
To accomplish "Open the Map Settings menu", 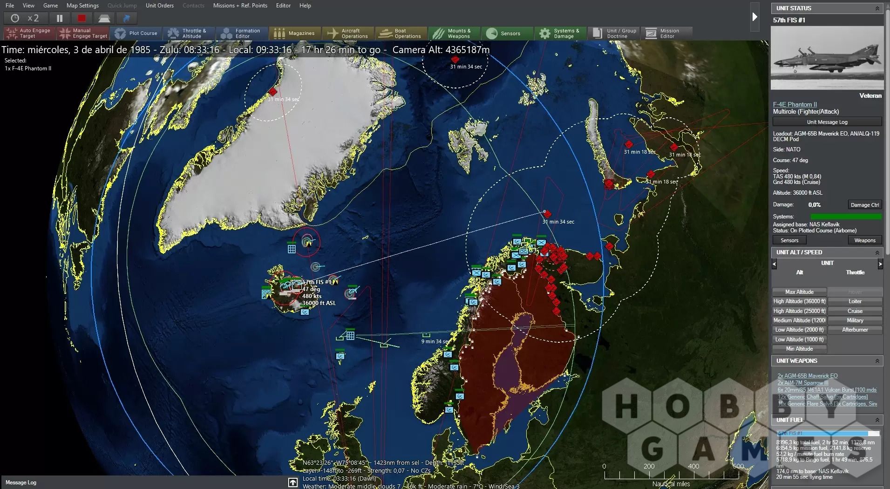I will (82, 6).
